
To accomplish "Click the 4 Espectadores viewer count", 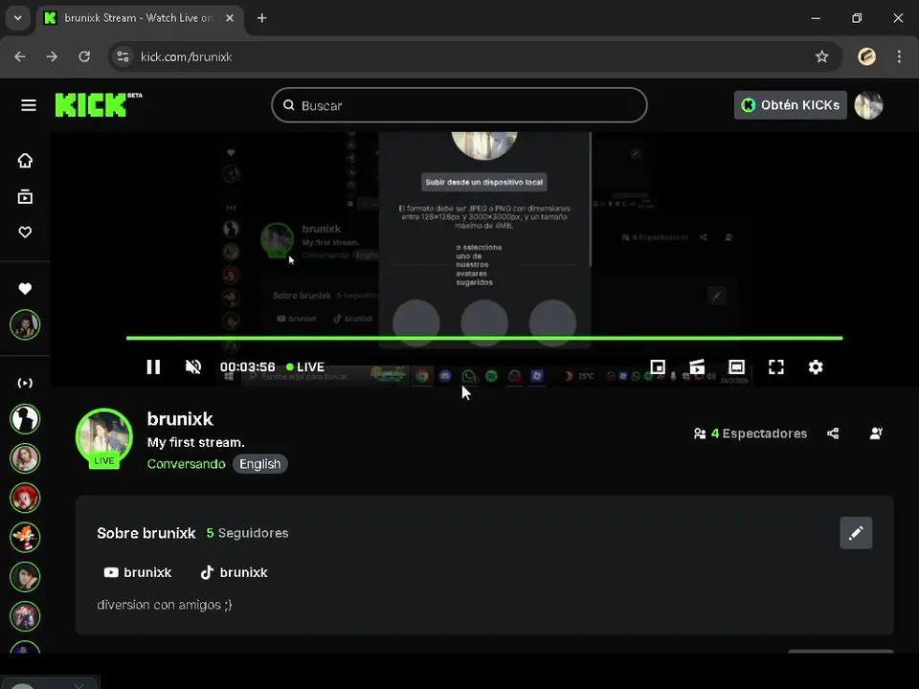I will [x=751, y=433].
